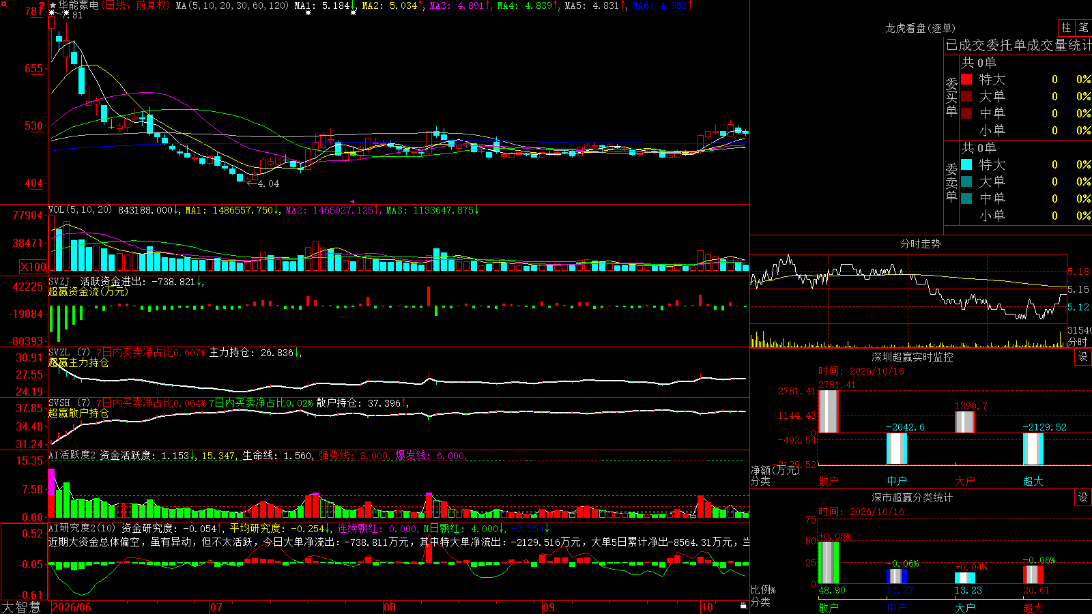
Task: Click the MA(5,10,20,30,60,120) indicator label
Action: point(233,5)
